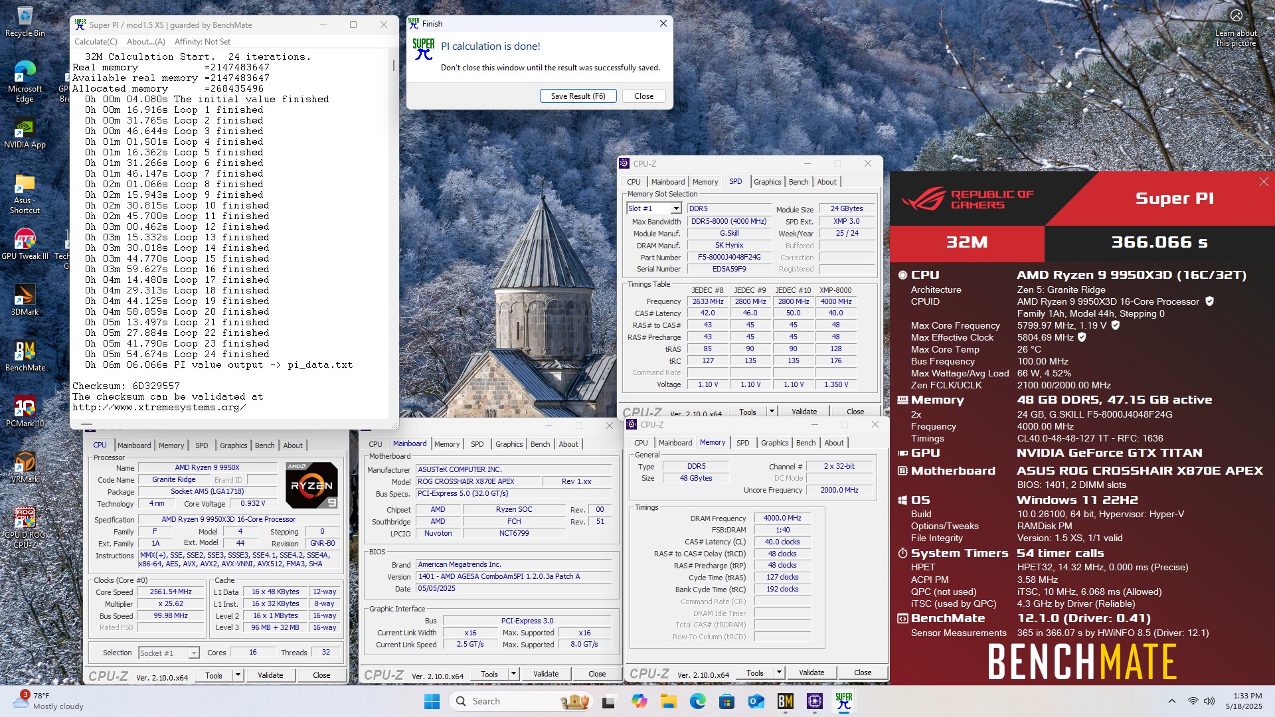The height and width of the screenshot is (717, 1275).
Task: Close the BenchMate result overlay
Action: (x=1264, y=181)
